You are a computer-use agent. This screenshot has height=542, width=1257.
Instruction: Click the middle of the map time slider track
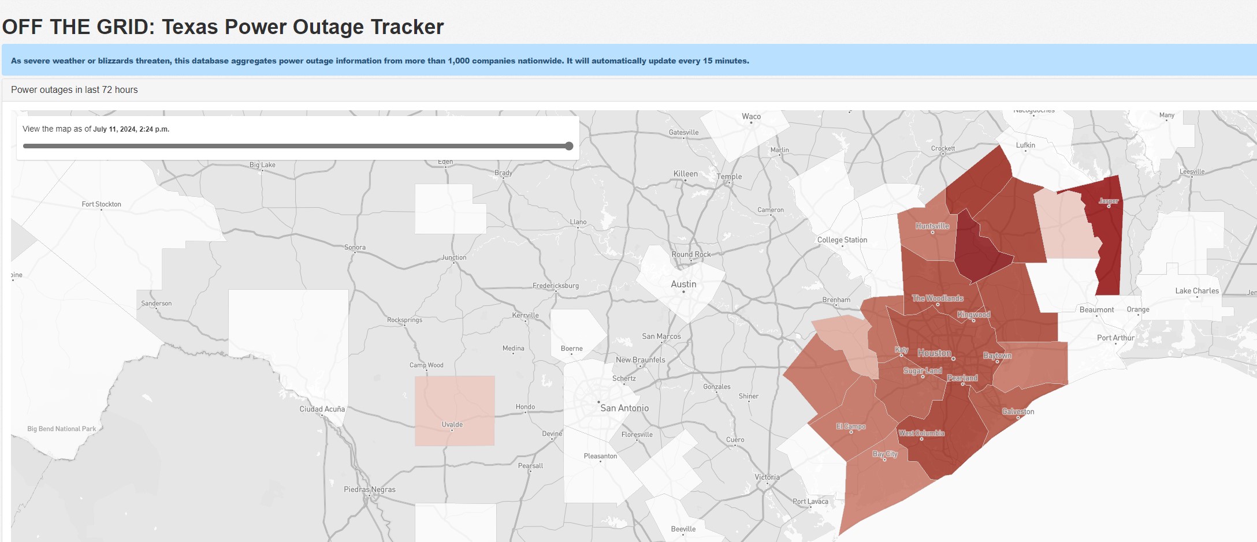click(x=297, y=146)
